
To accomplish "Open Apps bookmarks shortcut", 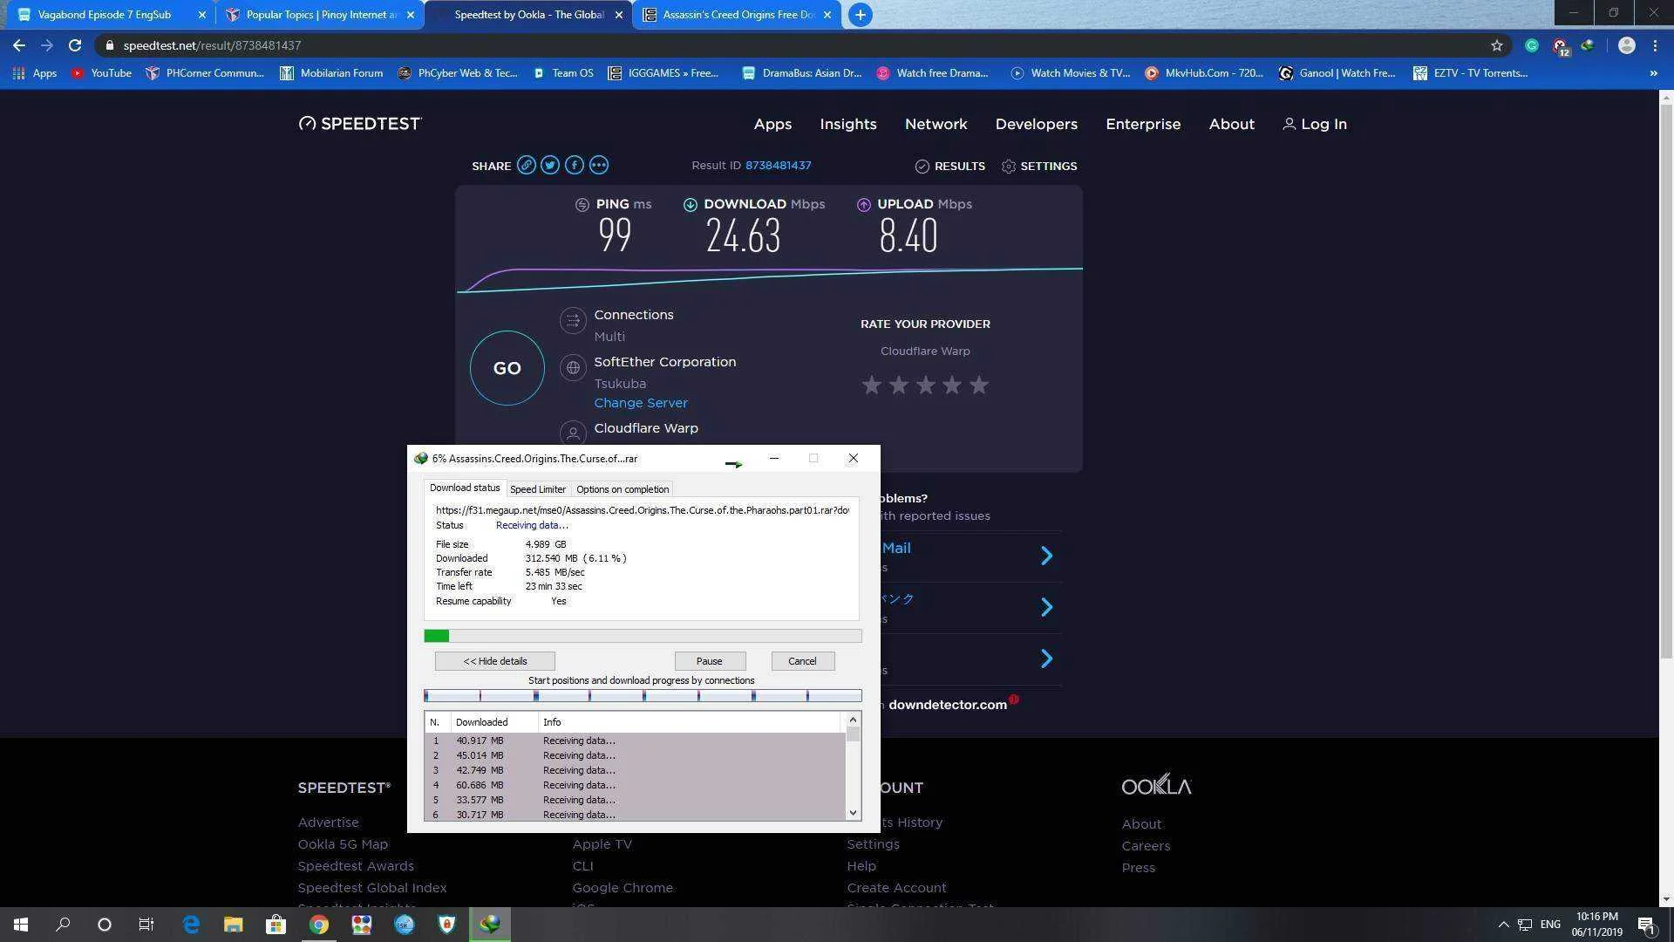I will [x=35, y=73].
